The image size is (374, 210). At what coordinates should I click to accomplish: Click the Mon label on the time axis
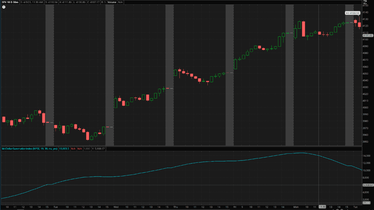(296, 207)
